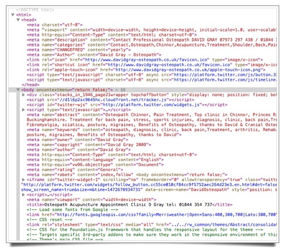This screenshot has height=248, width=286.
Task: Select the Foundation.js framework comment
Action: [x=145, y=230]
